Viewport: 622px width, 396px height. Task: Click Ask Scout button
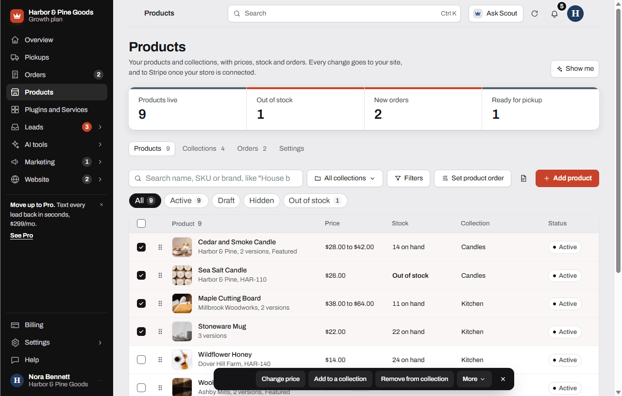[496, 14]
